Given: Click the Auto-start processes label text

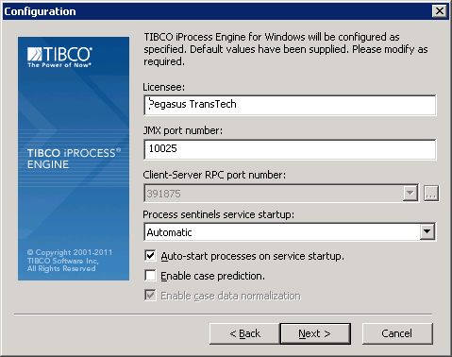Looking at the screenshot, I should tap(252, 256).
